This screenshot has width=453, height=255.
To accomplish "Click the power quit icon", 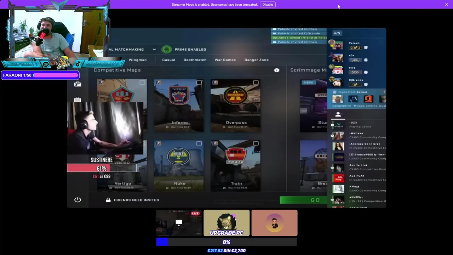I will pos(78,200).
